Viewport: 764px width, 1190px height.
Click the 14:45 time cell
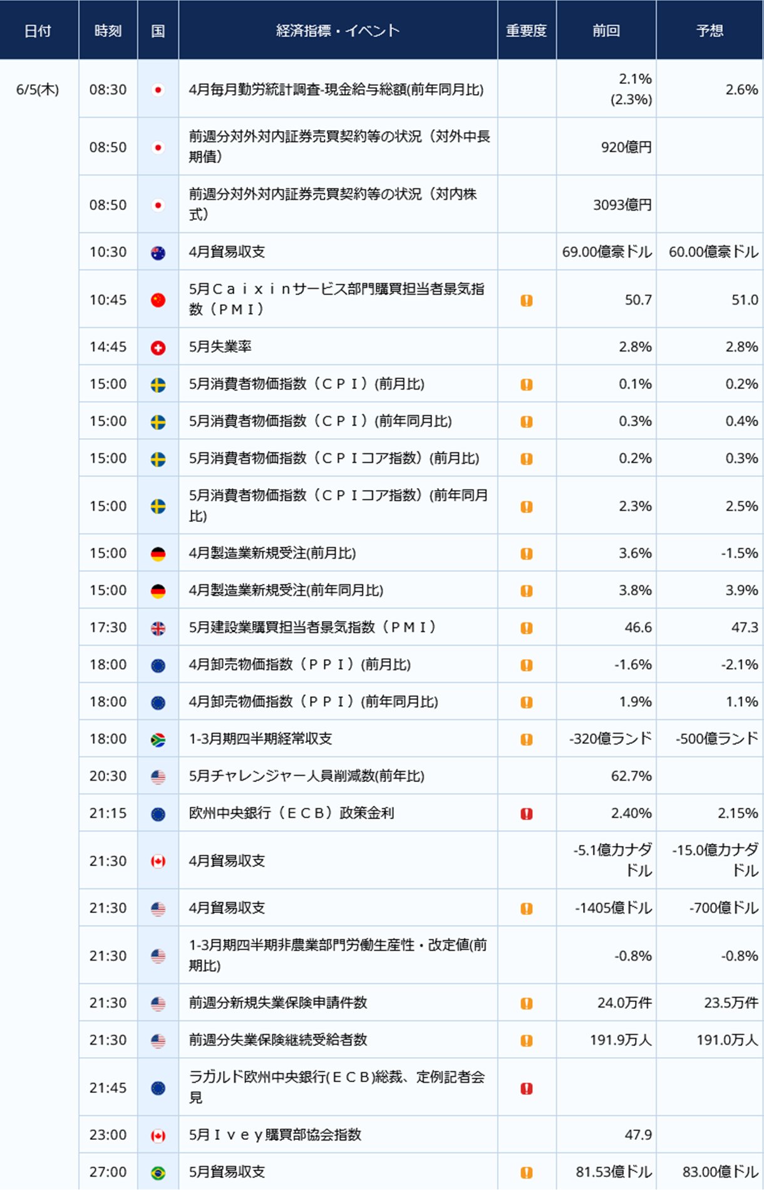point(108,347)
